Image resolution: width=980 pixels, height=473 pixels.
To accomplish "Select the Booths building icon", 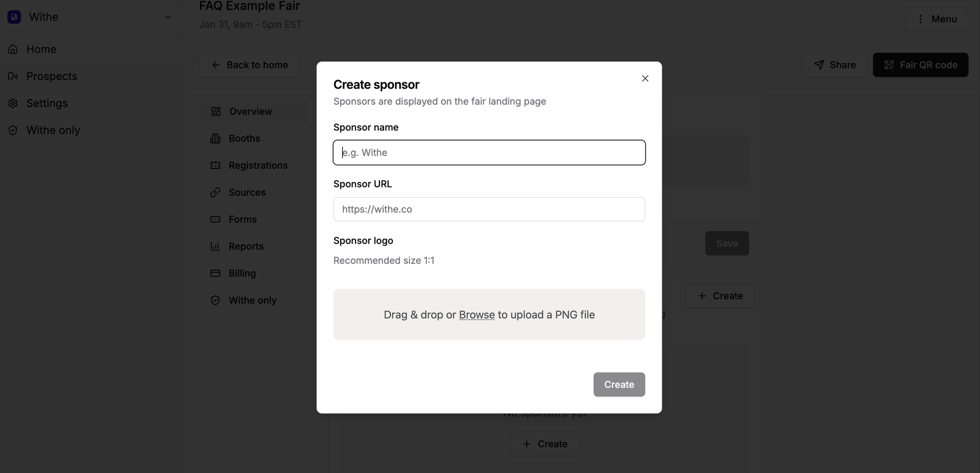I will (215, 138).
